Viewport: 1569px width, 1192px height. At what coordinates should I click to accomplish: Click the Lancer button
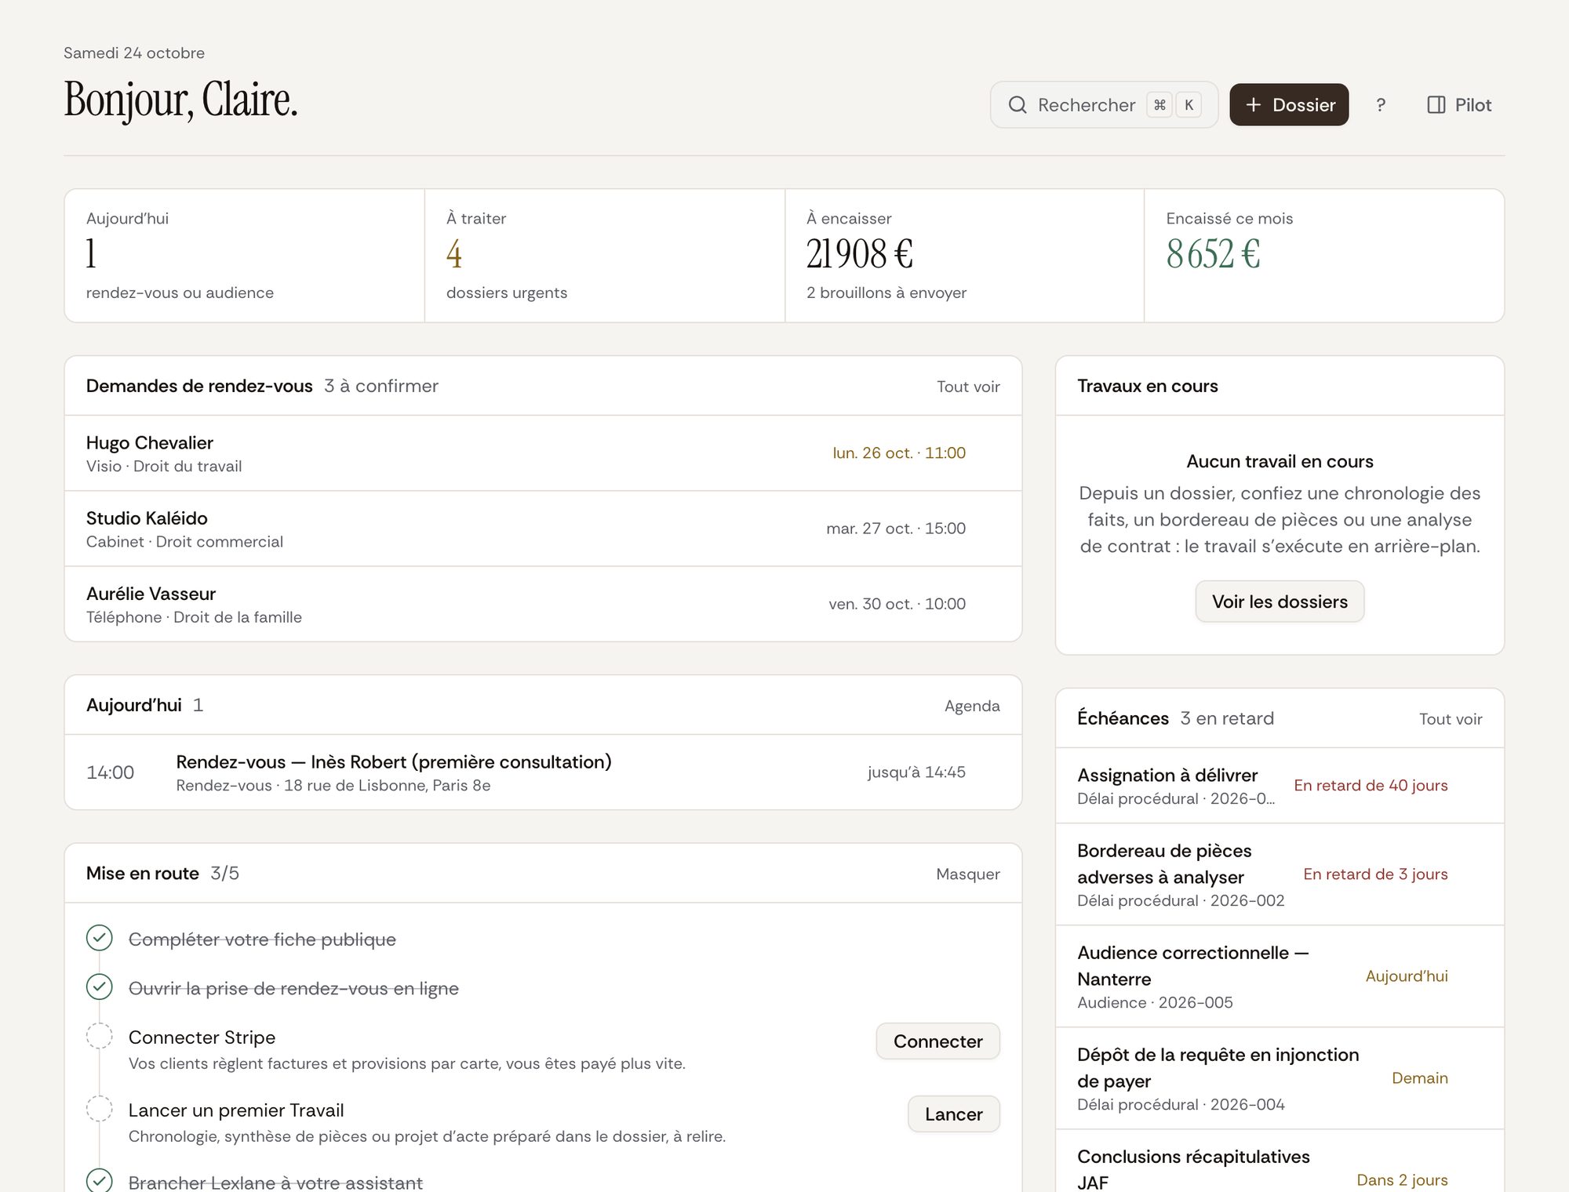click(x=953, y=1114)
